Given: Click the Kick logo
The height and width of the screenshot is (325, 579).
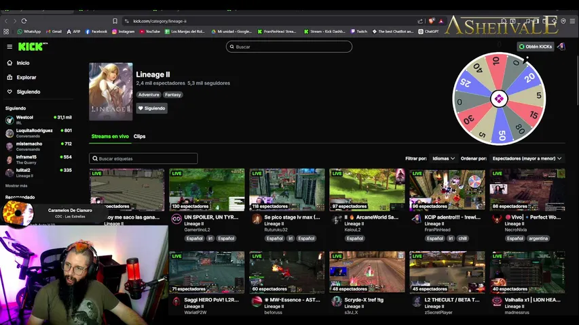Looking at the screenshot, I should pyautogui.click(x=33, y=47).
